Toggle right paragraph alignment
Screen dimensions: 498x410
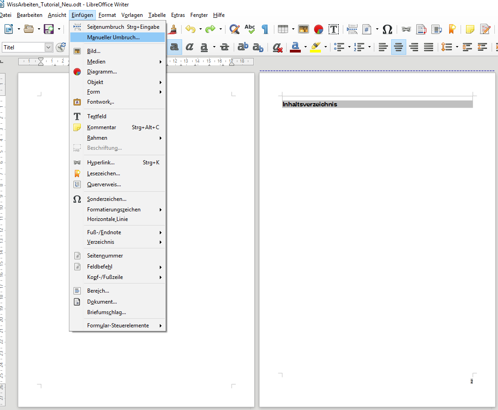(x=414, y=47)
